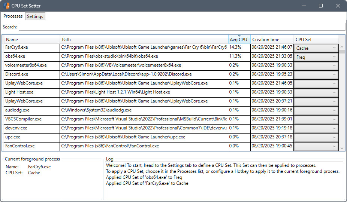Switch to the Settings tab
The width and height of the screenshot is (347, 202).
point(35,16)
